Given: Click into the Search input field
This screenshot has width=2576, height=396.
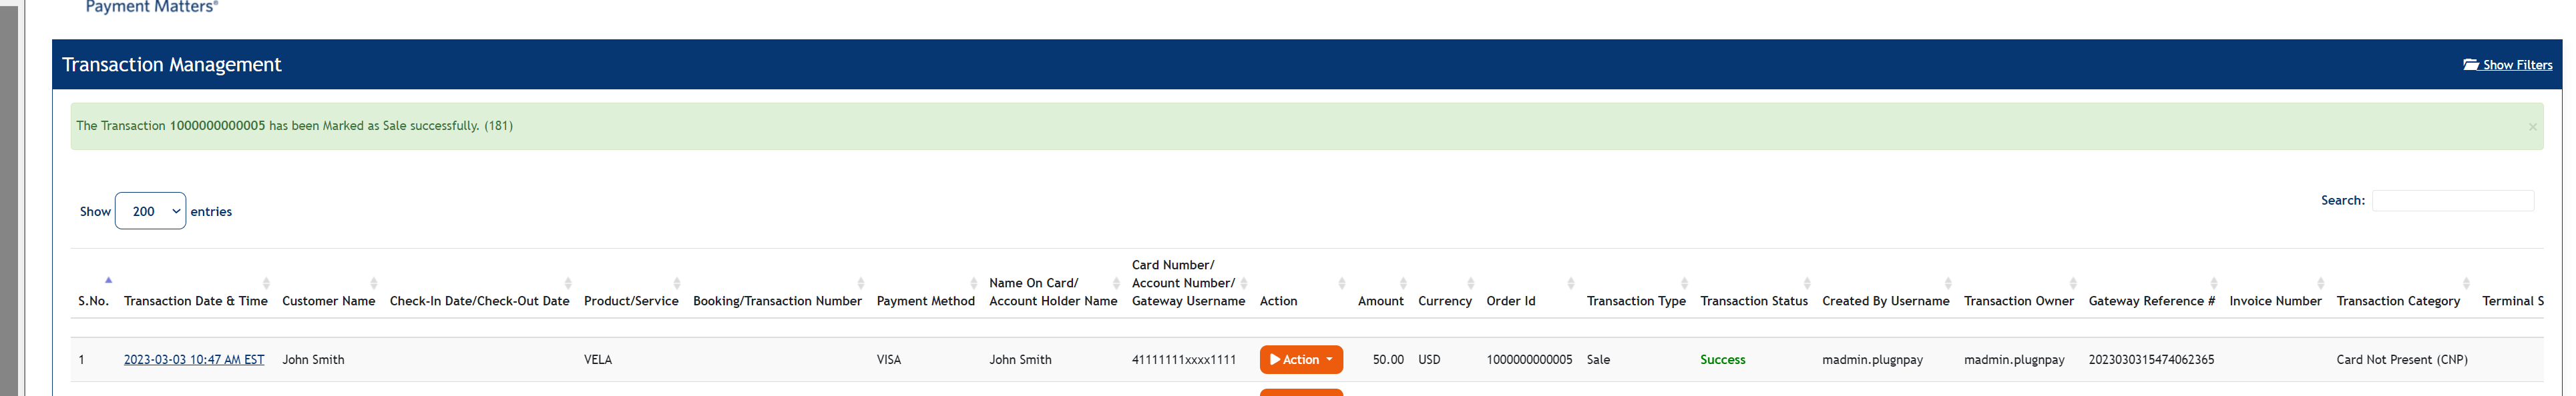Looking at the screenshot, I should (x=2452, y=201).
